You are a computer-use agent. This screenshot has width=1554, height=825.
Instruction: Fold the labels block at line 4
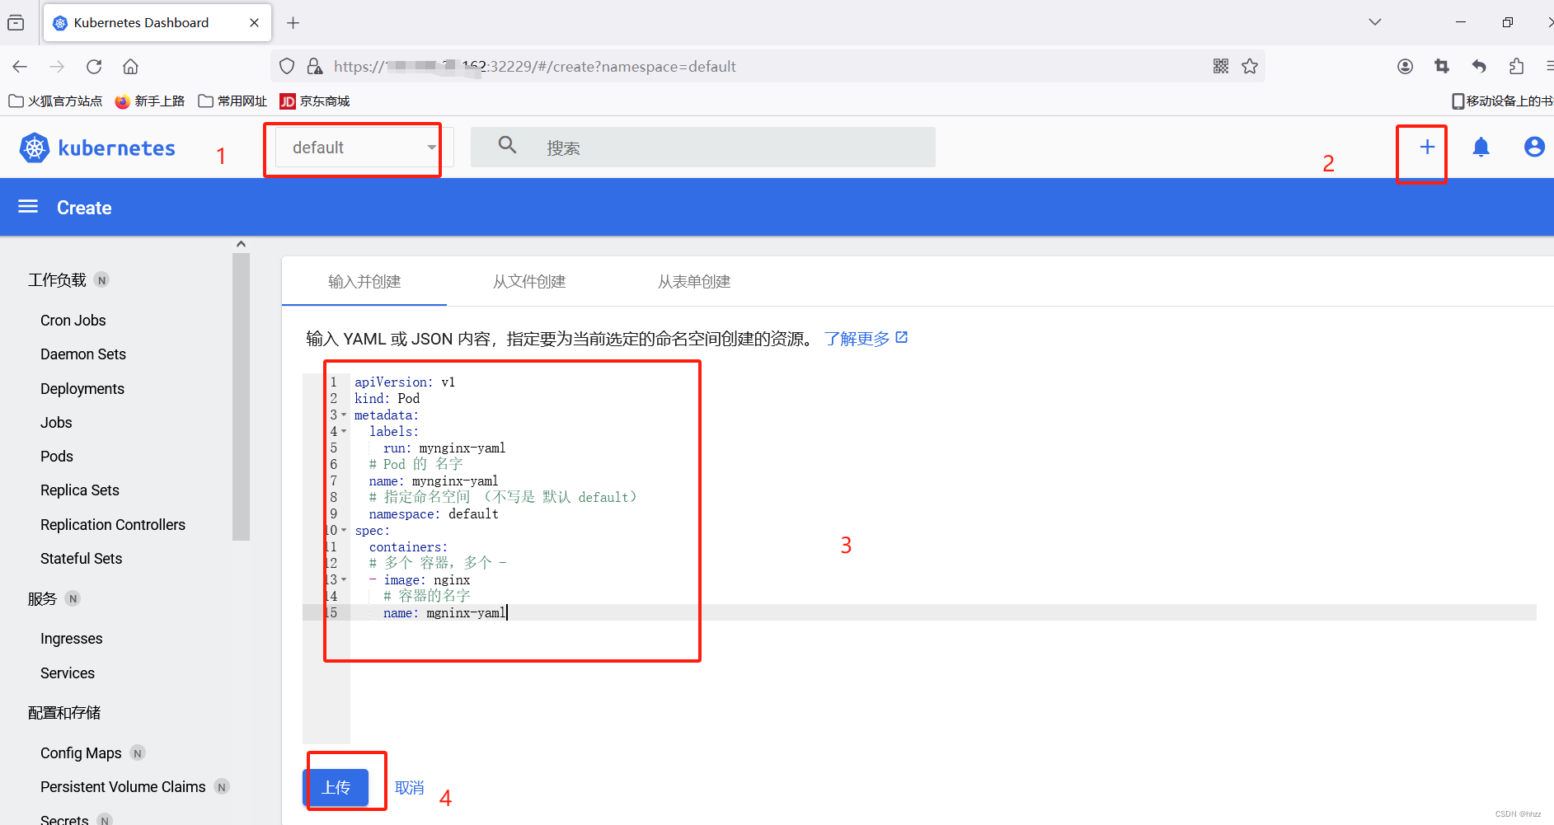[x=344, y=432]
